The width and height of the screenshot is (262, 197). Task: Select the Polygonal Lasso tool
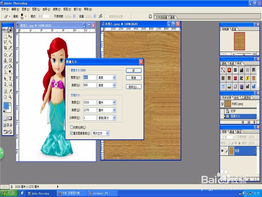coord(5,42)
